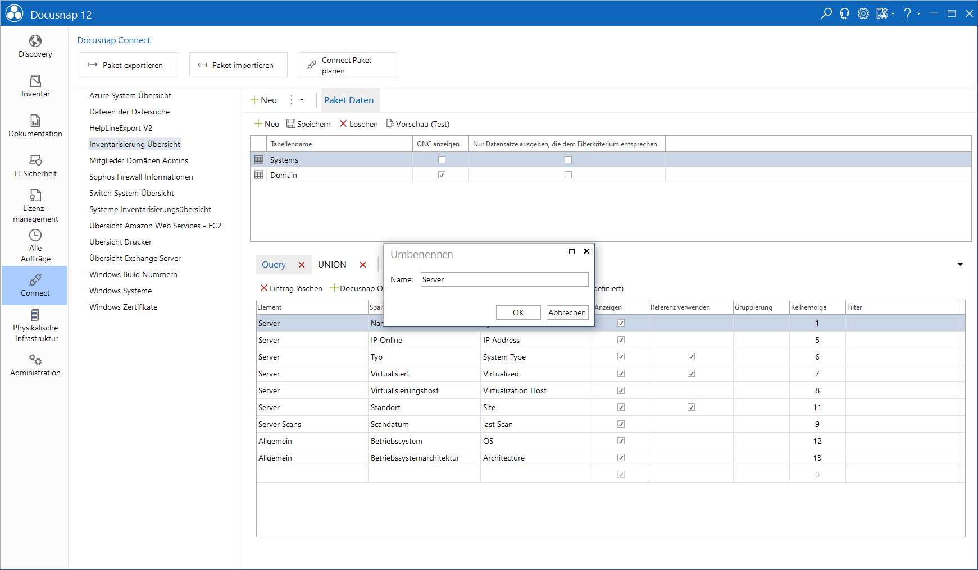Toggle Anzeigen checkbox for Scandatum row

click(x=621, y=424)
